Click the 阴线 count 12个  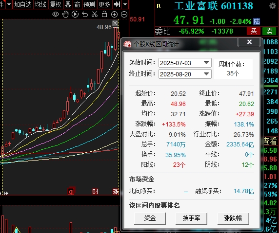(247, 165)
